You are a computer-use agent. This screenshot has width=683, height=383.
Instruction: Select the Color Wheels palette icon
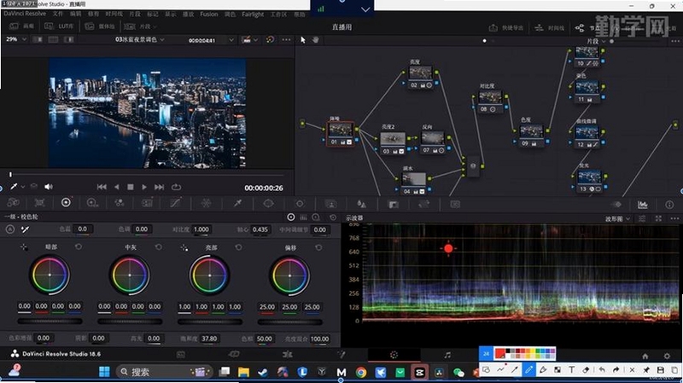(x=66, y=202)
